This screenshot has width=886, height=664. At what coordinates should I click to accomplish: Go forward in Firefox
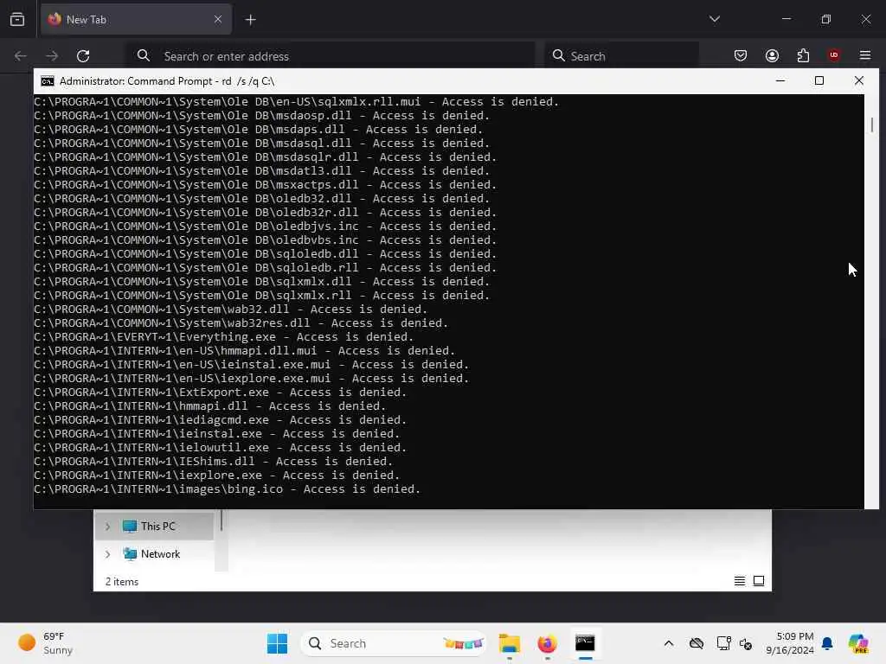(x=52, y=56)
